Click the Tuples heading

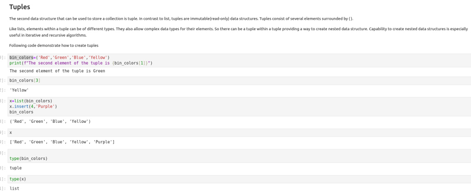tap(19, 7)
